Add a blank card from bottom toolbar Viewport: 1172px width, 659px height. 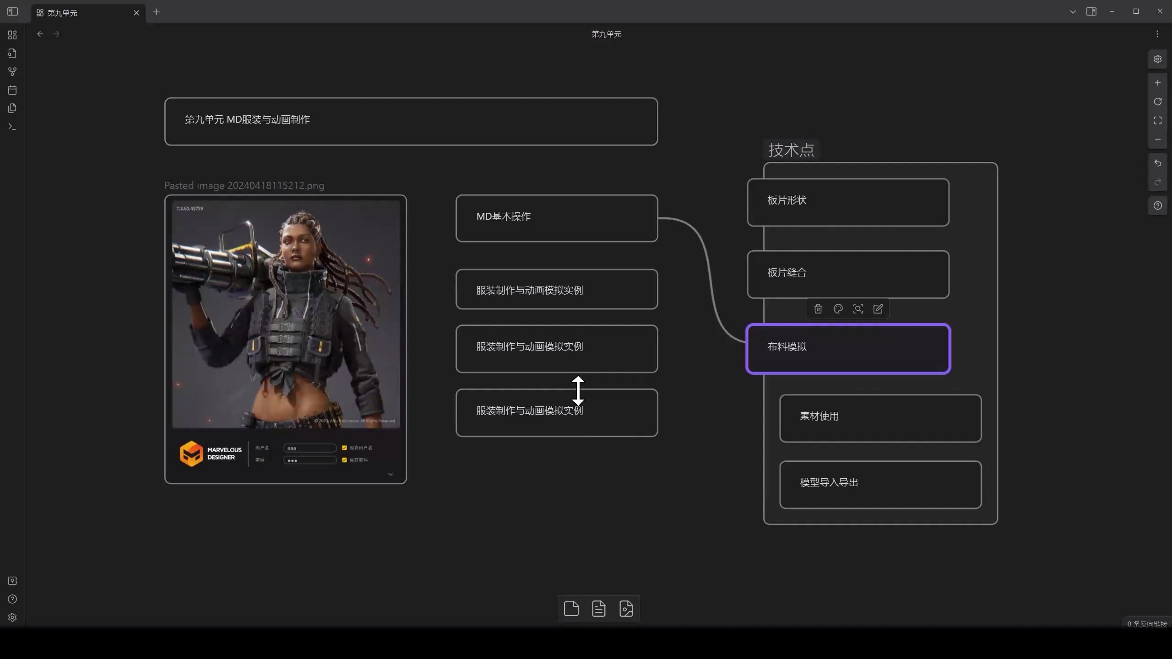coord(571,609)
